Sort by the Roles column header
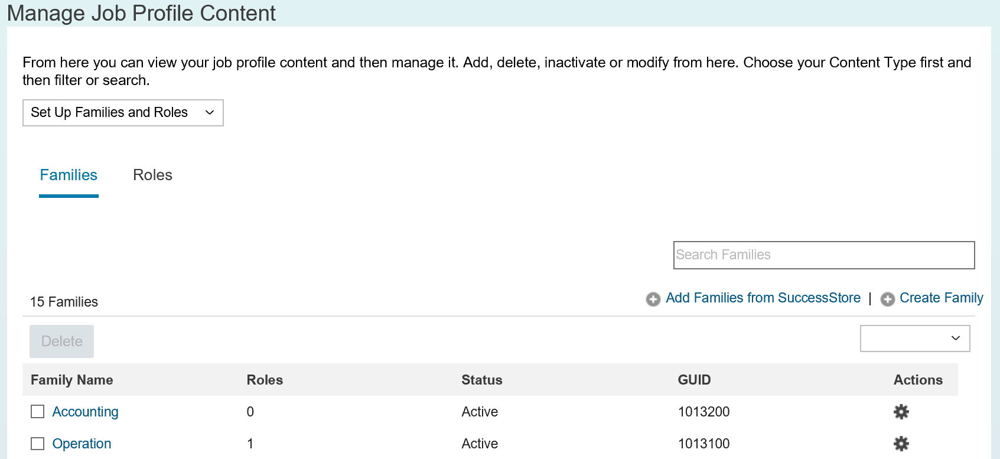This screenshot has height=459, width=1000. click(265, 380)
